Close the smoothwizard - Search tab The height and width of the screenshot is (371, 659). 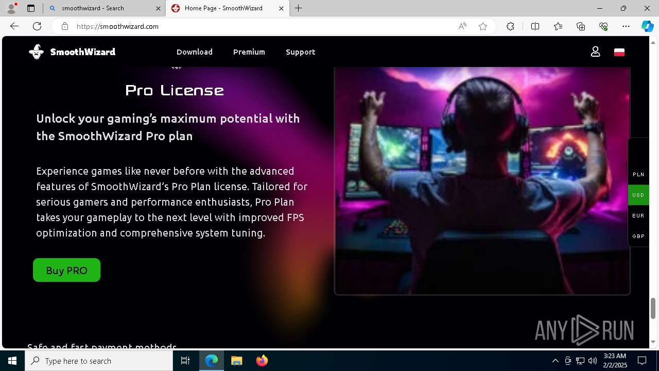[x=158, y=8]
